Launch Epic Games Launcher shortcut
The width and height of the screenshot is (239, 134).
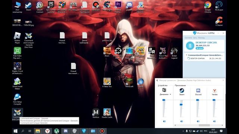coord(51,7)
